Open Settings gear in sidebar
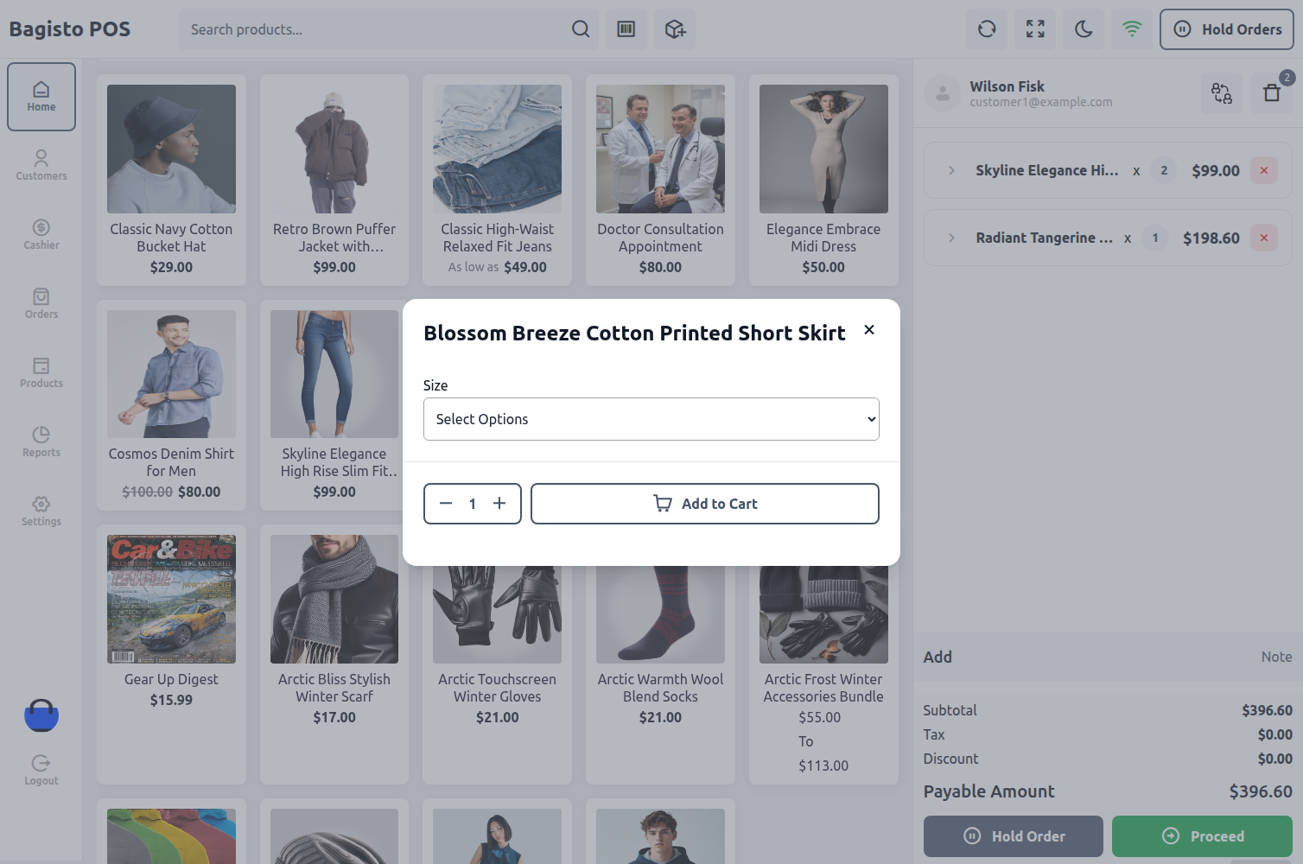This screenshot has height=864, width=1303. click(x=41, y=511)
